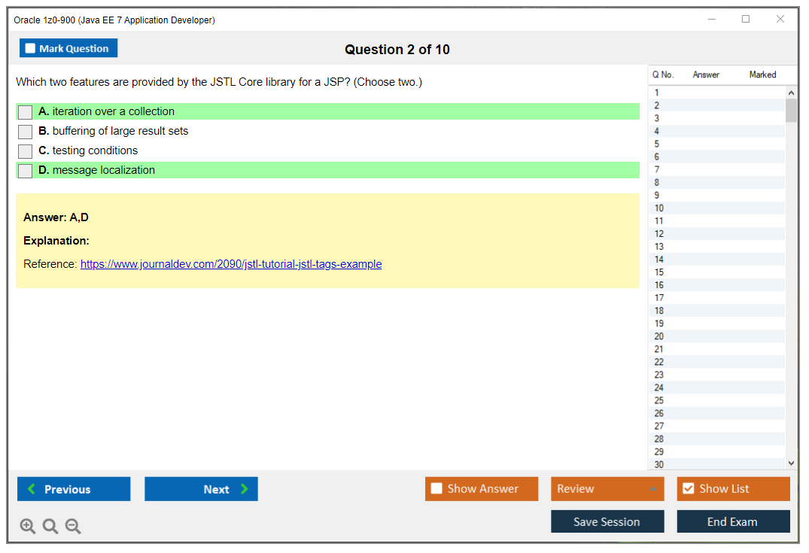
Task: Click the zoom out magnifier icon
Action: pos(72,526)
